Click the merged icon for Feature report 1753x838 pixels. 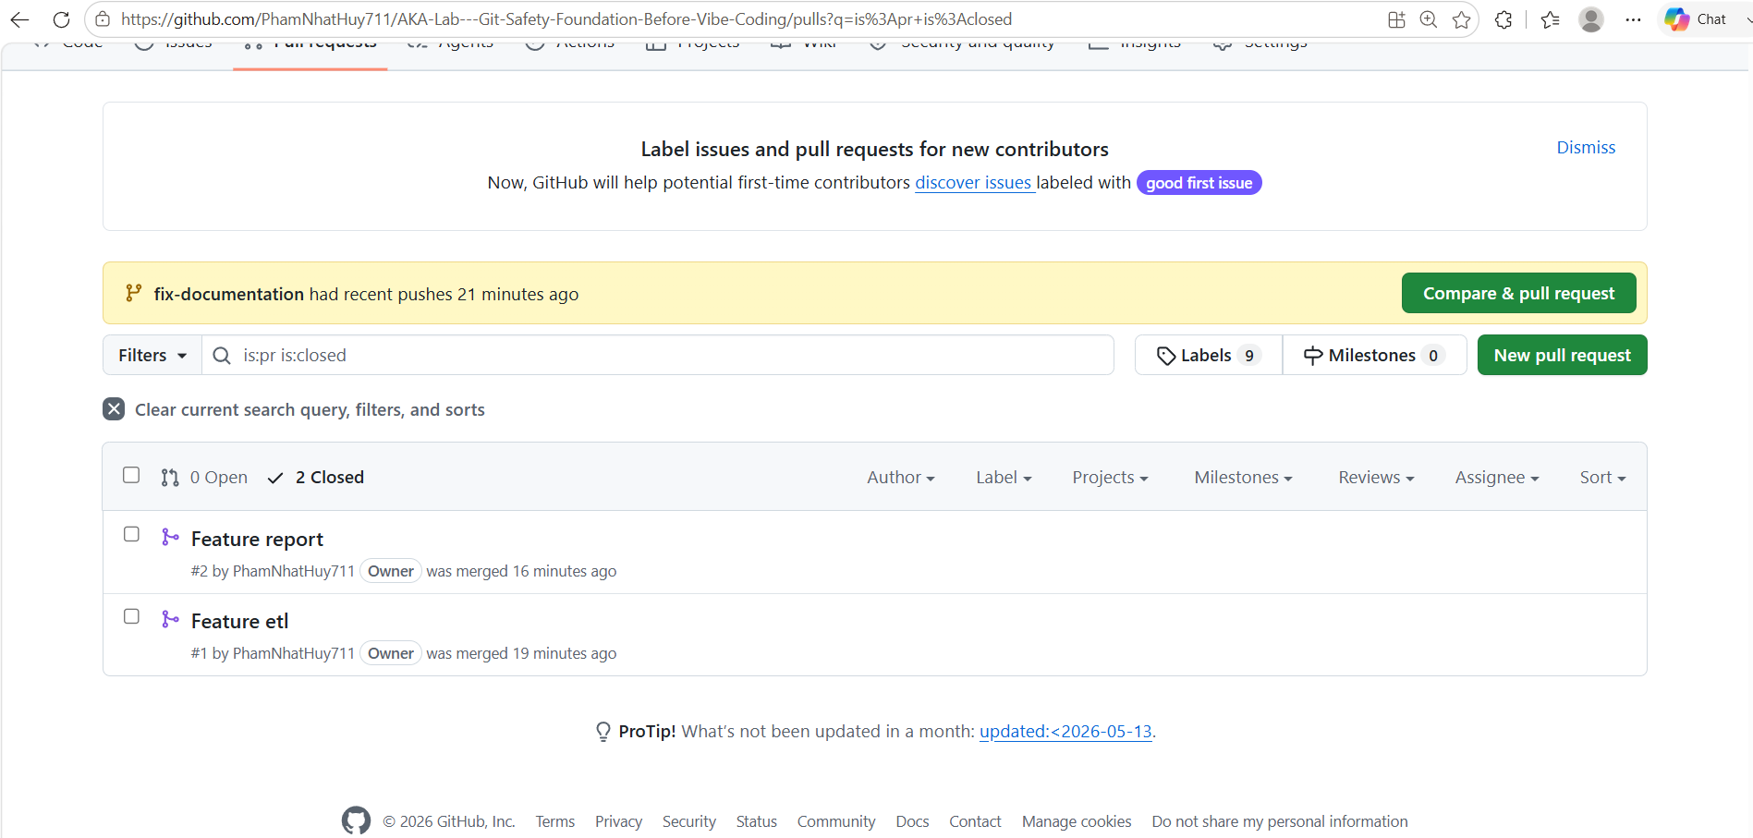170,537
